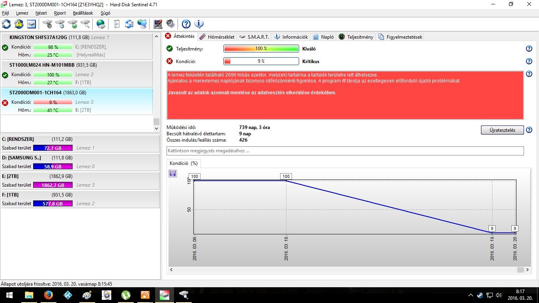Open Firefox from the taskbar
The height and width of the screenshot is (303, 539).
tap(49, 295)
